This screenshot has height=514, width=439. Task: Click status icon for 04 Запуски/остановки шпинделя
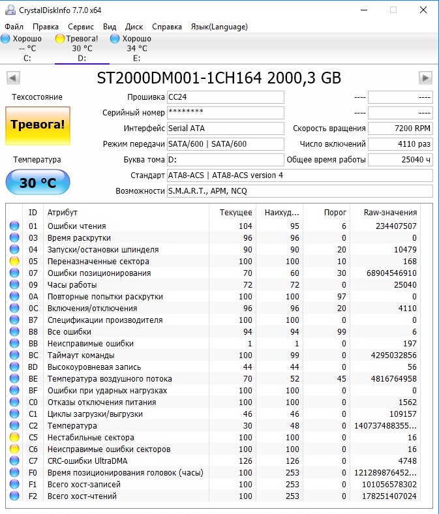coord(14,249)
